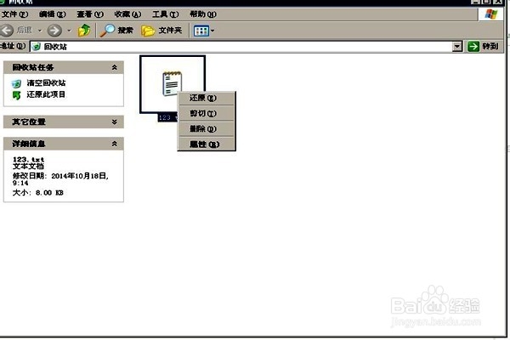510x340 pixels.
Task: Toggle the 文件夹 folders pane button
Action: (x=161, y=31)
